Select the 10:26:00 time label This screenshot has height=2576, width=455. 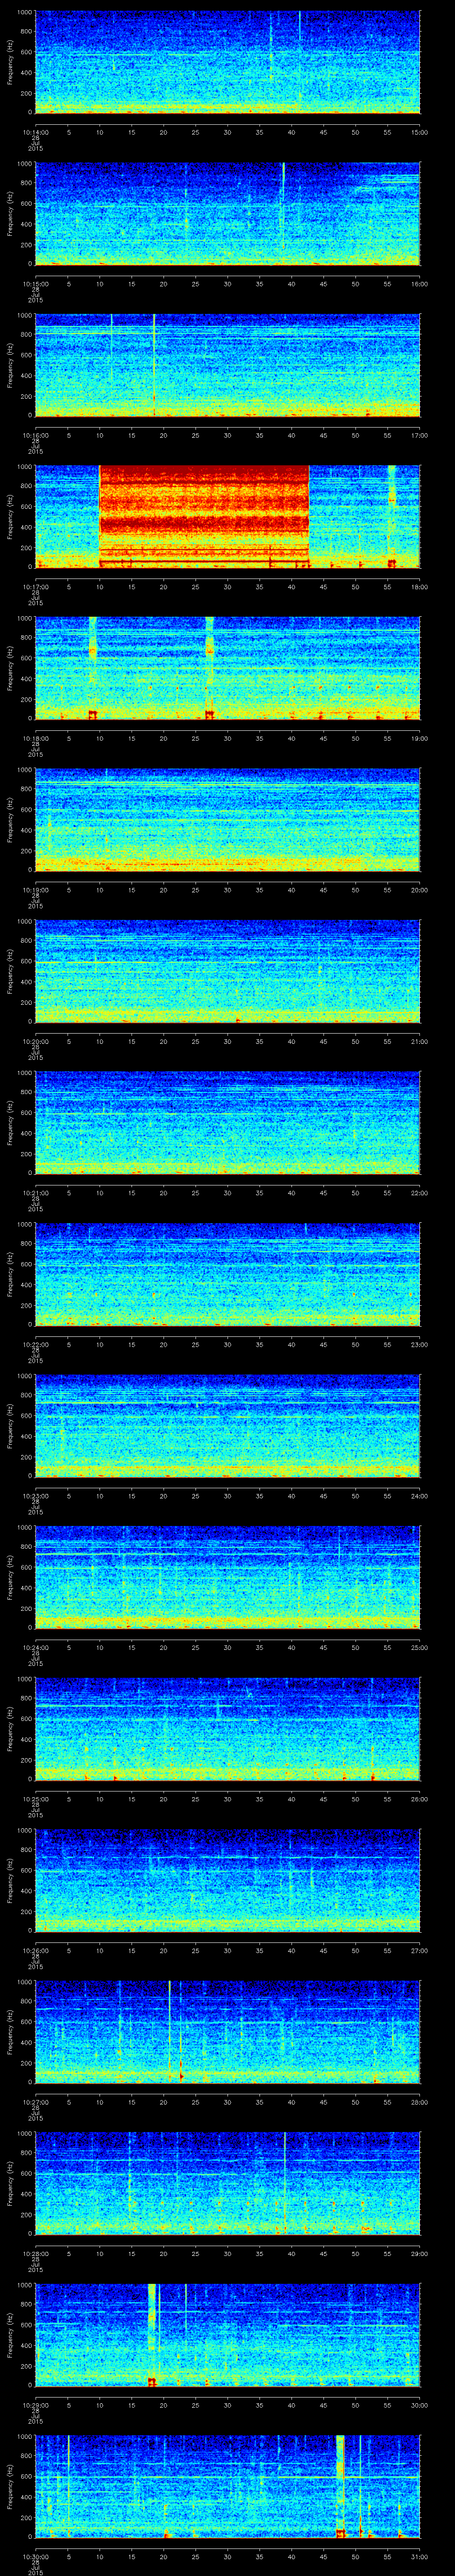tap(35, 1950)
